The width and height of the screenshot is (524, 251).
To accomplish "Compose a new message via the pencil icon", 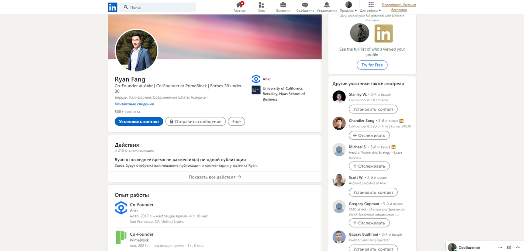I will coord(509,247).
